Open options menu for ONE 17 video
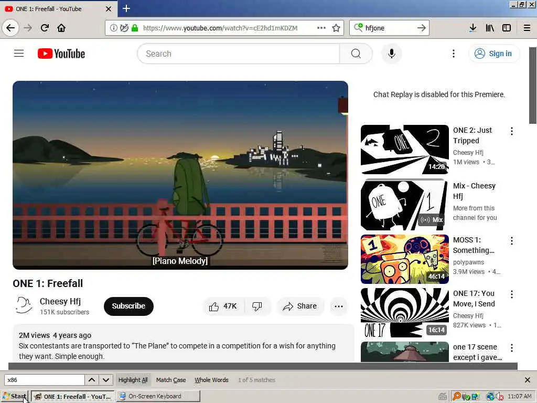Image resolution: width=537 pixels, height=403 pixels. click(x=512, y=294)
